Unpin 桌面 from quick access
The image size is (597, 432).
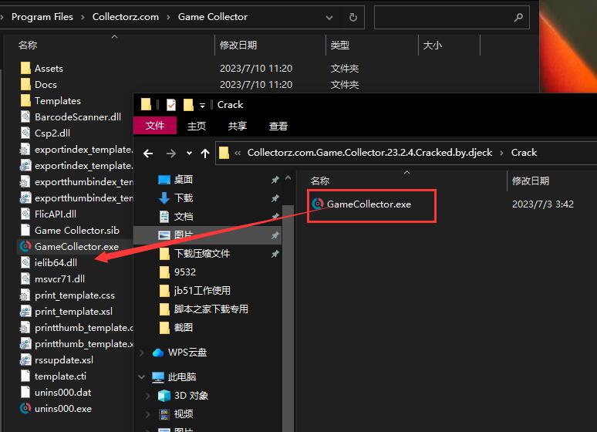(x=275, y=180)
